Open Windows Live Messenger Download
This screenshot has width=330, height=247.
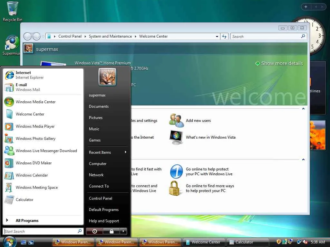tap(43, 151)
